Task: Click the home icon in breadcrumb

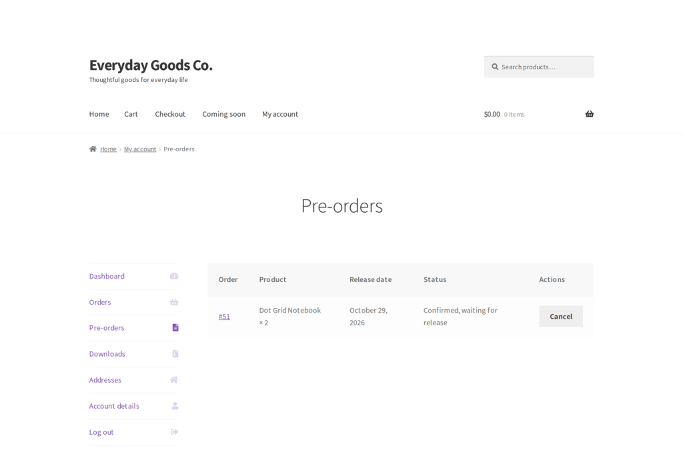Action: tap(93, 149)
